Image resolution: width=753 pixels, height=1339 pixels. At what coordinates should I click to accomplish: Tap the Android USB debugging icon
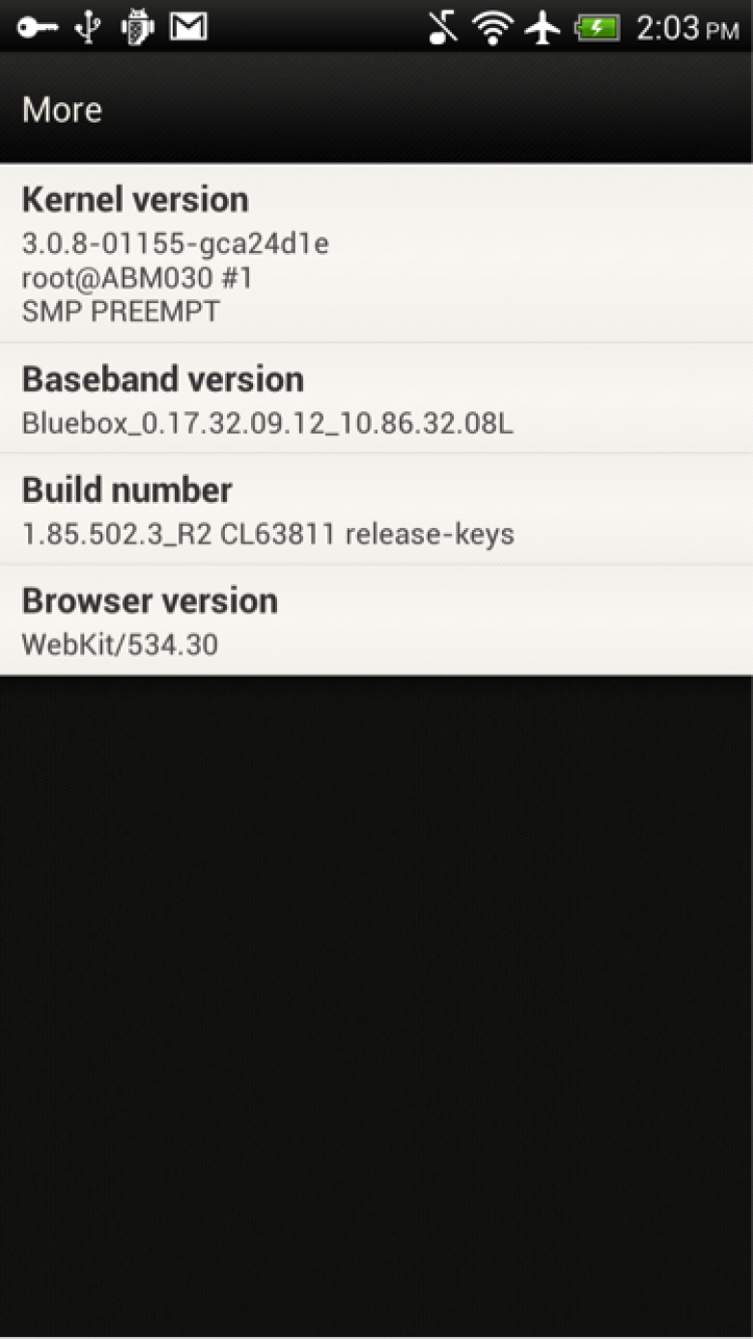(x=137, y=28)
